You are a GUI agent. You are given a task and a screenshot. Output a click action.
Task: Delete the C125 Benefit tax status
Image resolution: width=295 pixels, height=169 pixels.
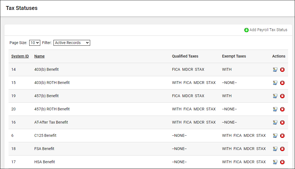pos(282,136)
